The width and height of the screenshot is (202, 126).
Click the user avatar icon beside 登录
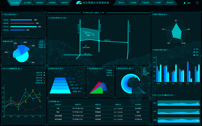pyautogui.click(x=185, y=3)
